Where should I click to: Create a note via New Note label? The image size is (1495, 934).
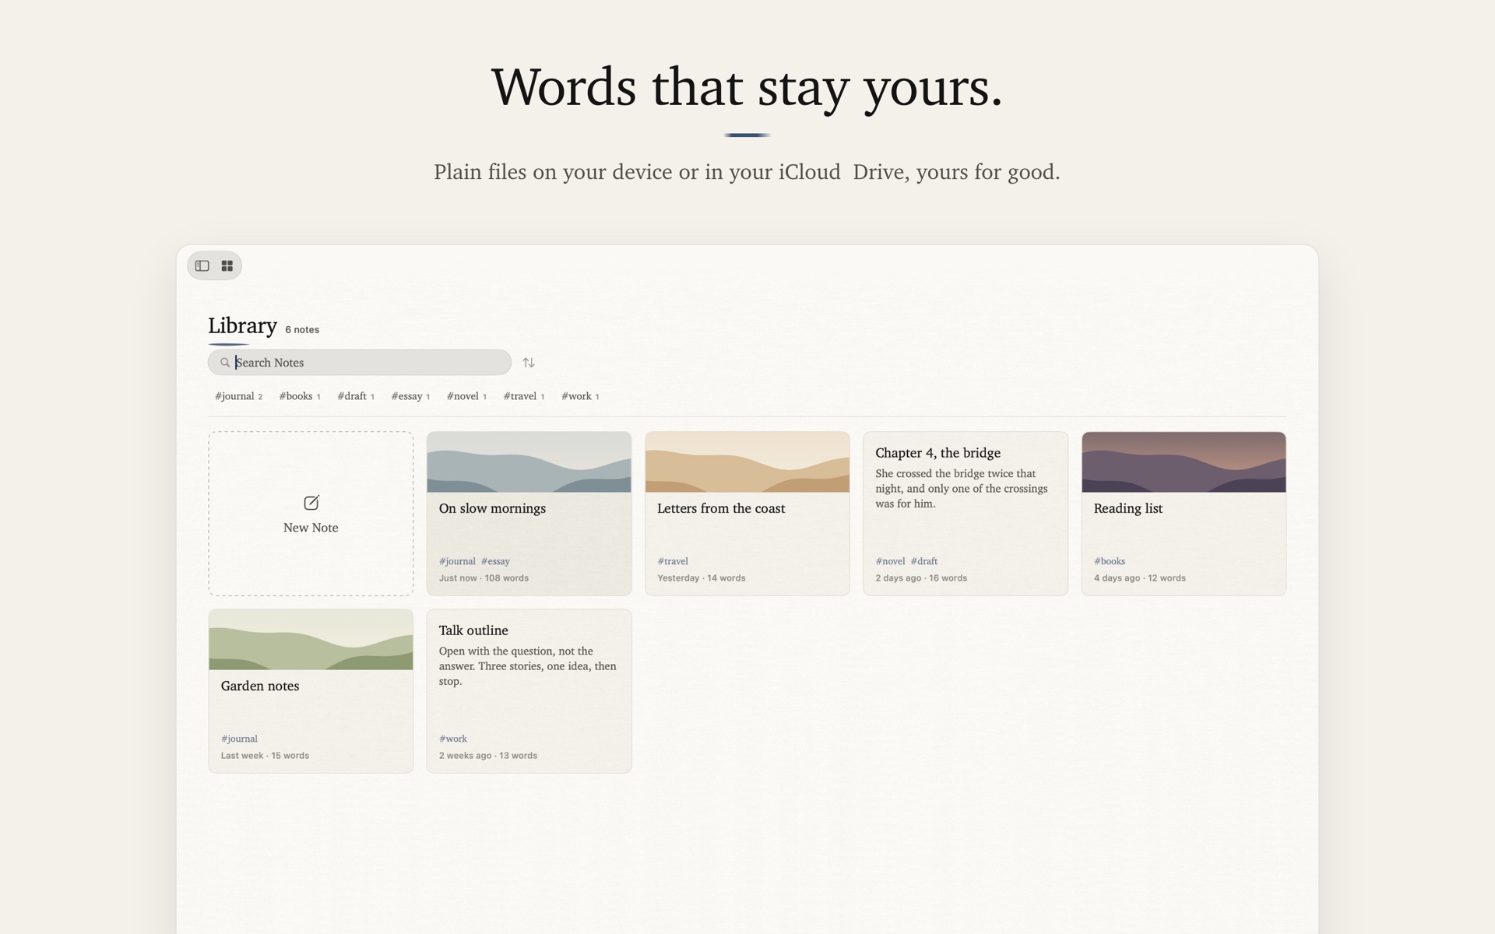tap(311, 528)
